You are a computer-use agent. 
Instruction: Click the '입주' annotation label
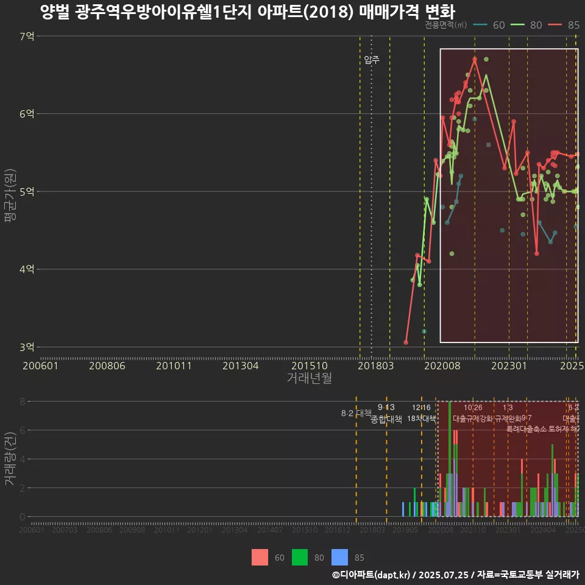pyautogui.click(x=372, y=60)
